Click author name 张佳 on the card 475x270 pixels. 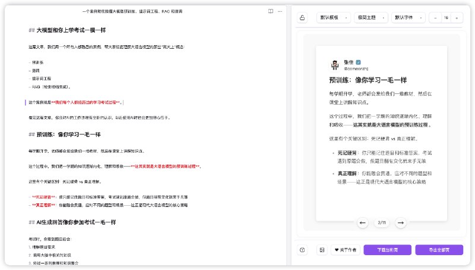click(x=349, y=62)
